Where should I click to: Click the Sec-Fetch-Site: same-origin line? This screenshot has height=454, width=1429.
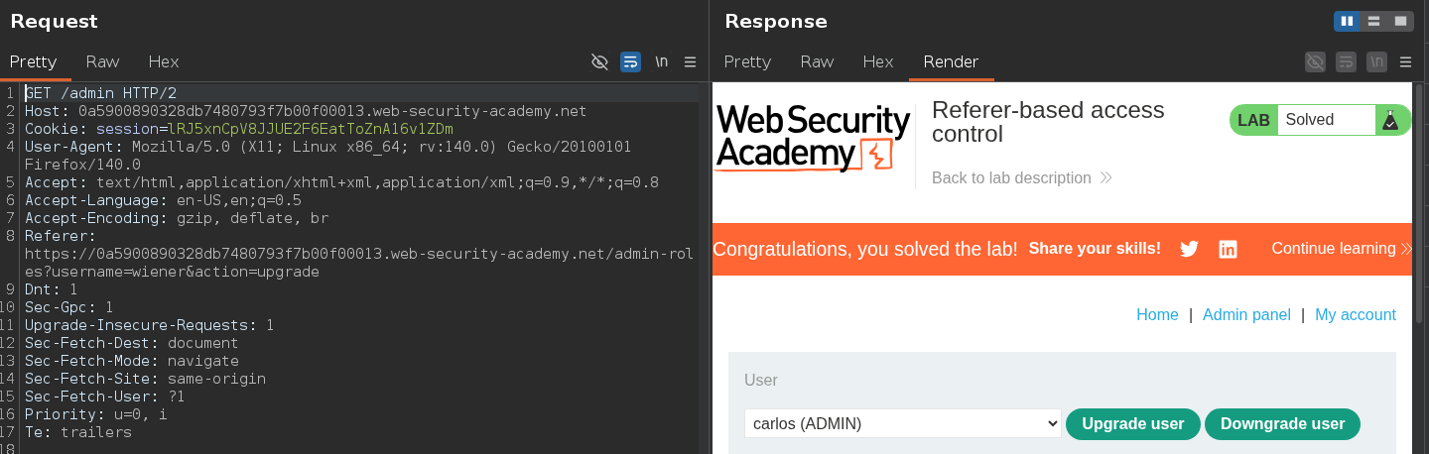pos(145,379)
